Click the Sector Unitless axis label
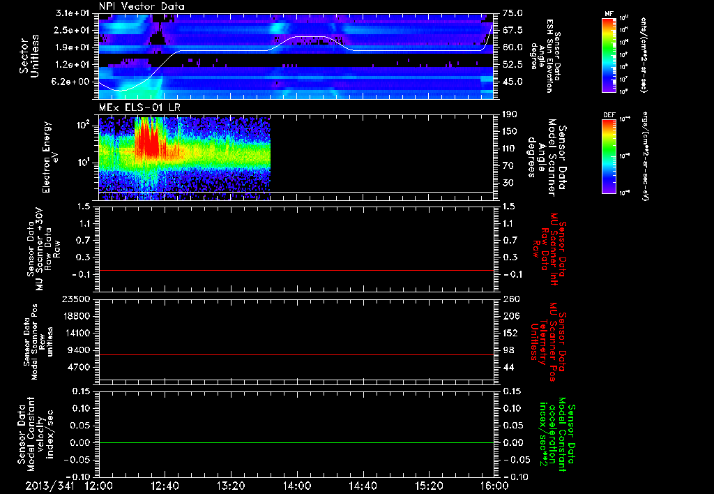This screenshot has height=494, width=714. (29, 56)
